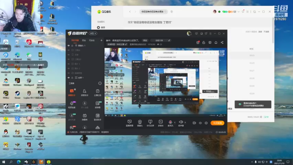The height and width of the screenshot is (165, 293).
Task: Open the video co-stream microphone tool
Action: pyautogui.click(x=71, y=105)
